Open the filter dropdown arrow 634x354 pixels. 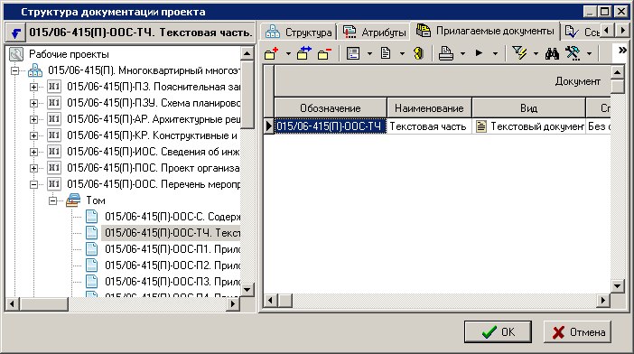(x=536, y=53)
